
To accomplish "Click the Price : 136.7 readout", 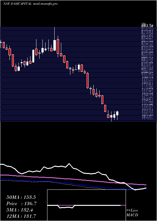I will pos(21,204).
